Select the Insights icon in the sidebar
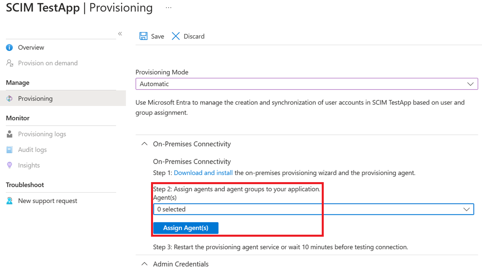The image size is (482, 272). [9, 165]
